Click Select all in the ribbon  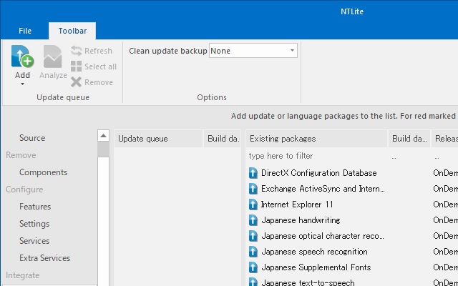point(94,66)
